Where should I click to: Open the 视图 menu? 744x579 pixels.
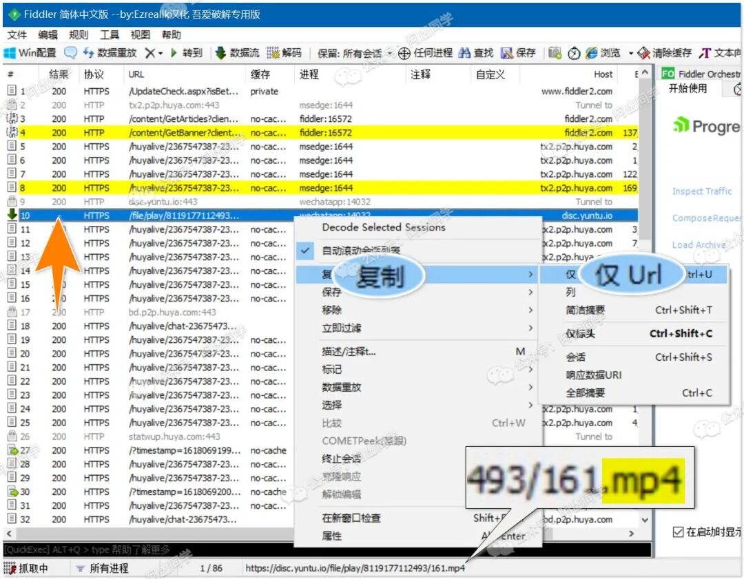pos(140,34)
